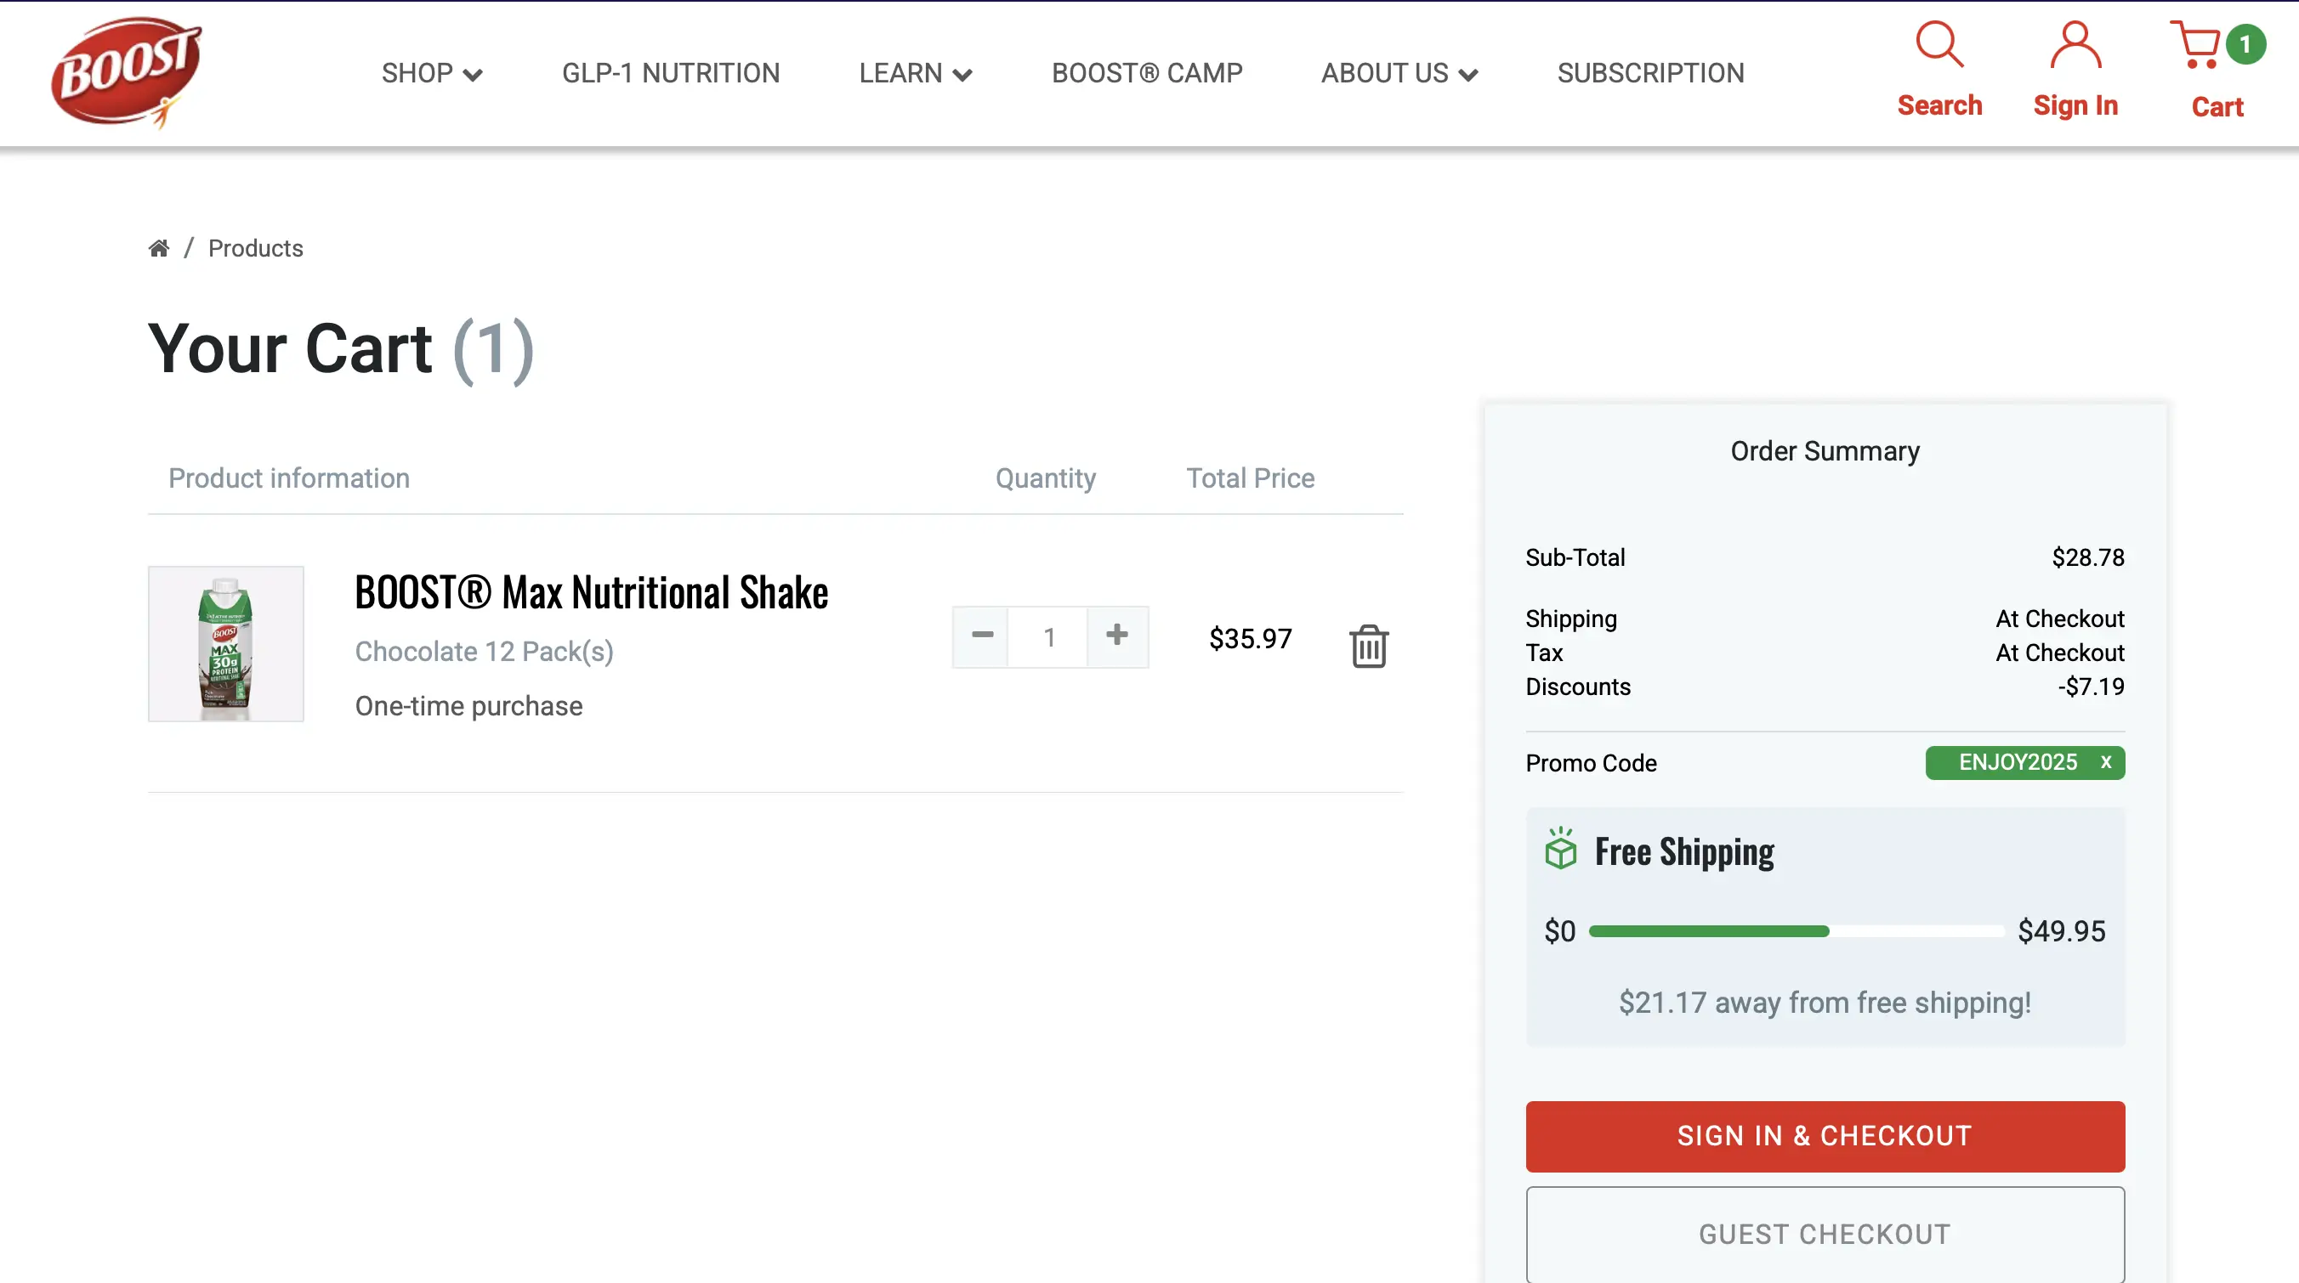Open the Search magnifier icon

[x=1939, y=44]
